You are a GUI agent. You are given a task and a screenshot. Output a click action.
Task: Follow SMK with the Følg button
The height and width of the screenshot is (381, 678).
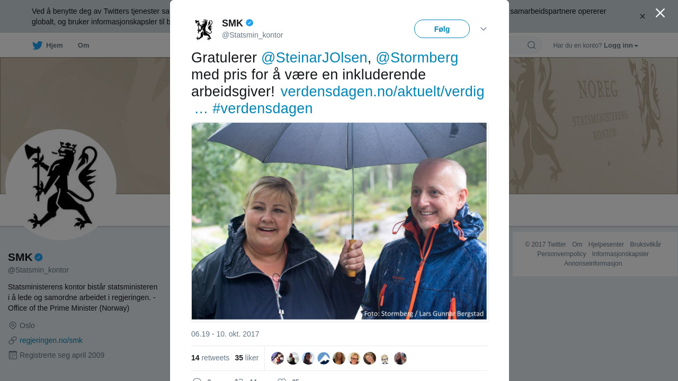tap(442, 29)
